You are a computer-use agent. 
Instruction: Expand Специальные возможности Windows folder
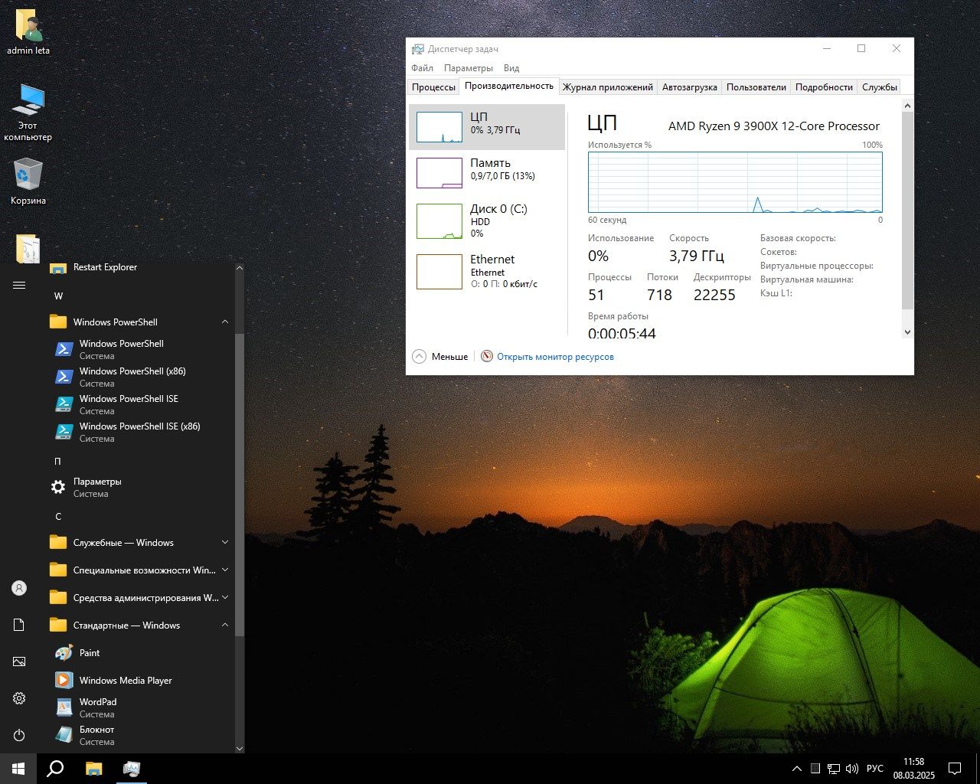(x=141, y=570)
